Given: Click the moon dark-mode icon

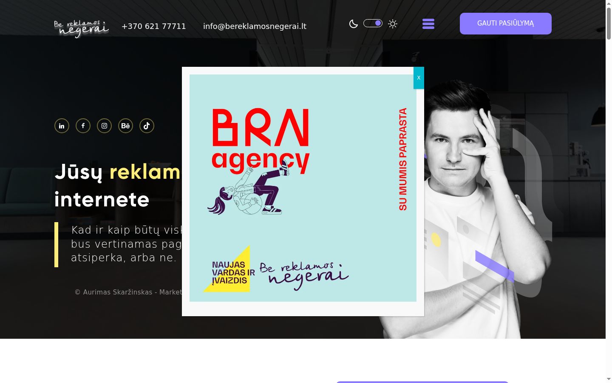Looking at the screenshot, I should [354, 24].
